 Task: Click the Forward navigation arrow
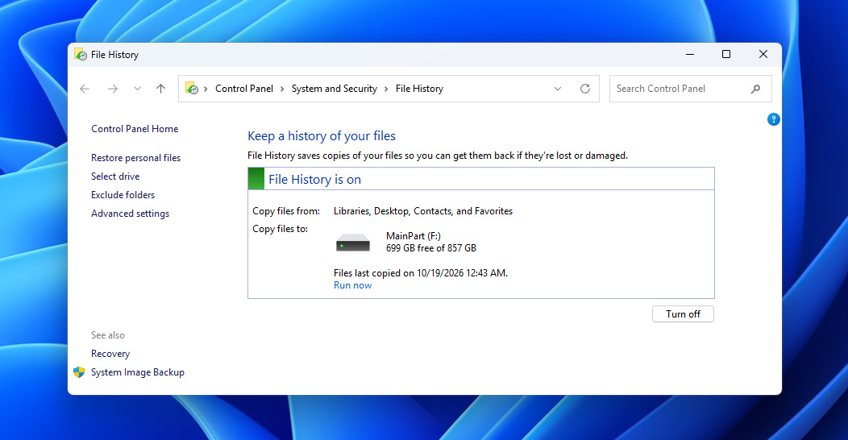(113, 89)
